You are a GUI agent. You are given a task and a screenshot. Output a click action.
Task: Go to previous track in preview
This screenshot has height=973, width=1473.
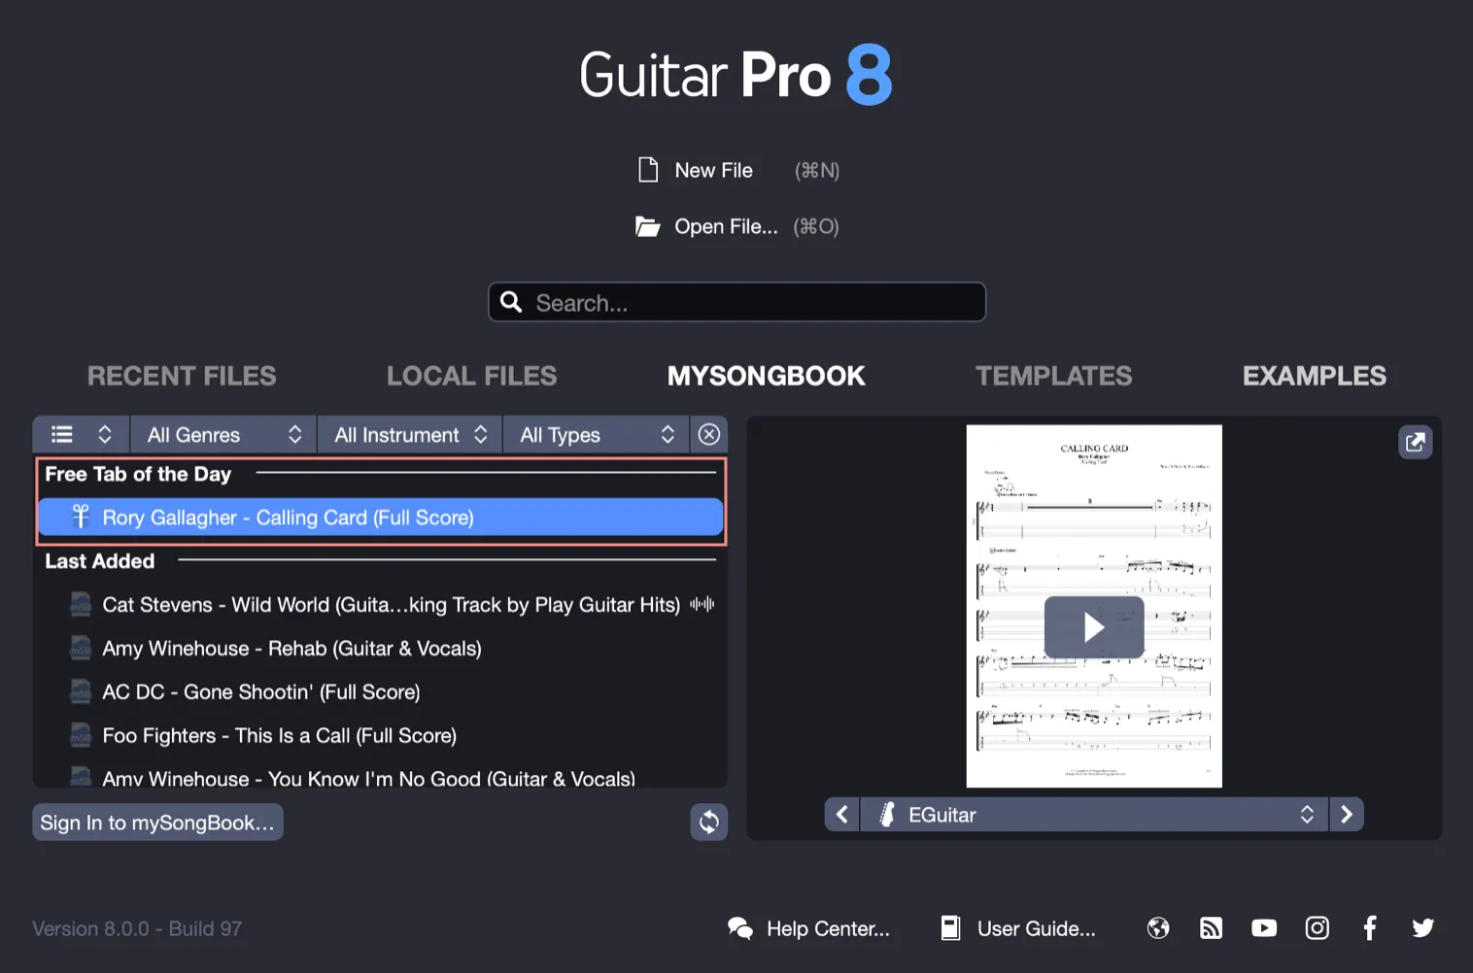842,814
